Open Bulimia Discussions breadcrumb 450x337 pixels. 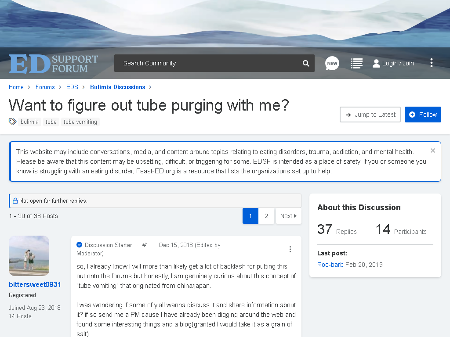click(118, 87)
